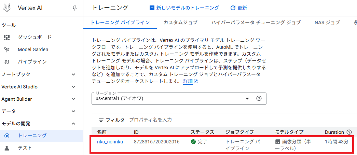Click the 更新 button
The height and width of the screenshot is (155, 357).
click(239, 8)
